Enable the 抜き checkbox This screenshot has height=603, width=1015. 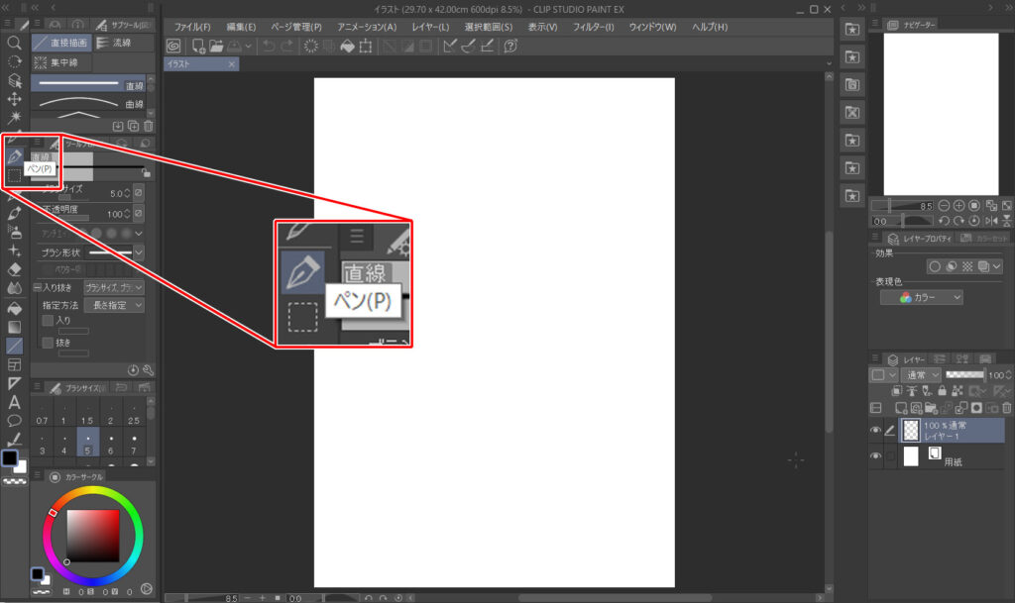[47, 343]
